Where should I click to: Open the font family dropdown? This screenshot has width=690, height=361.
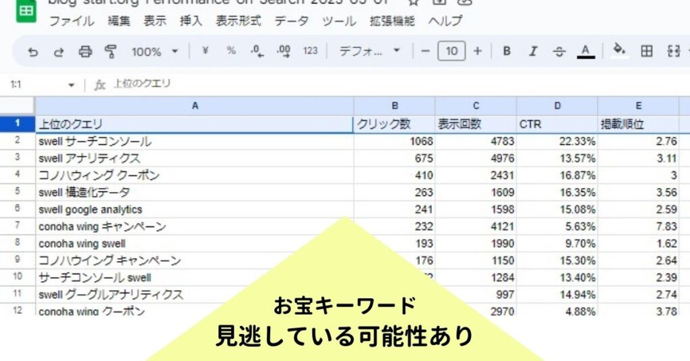coord(370,51)
